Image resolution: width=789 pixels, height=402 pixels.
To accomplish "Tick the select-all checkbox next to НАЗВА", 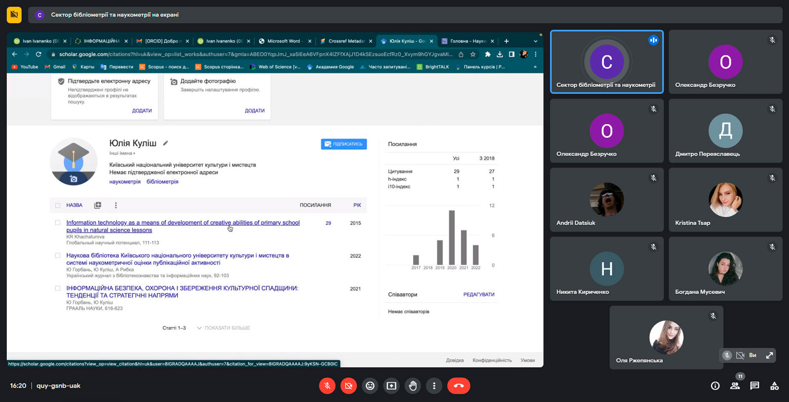I will pyautogui.click(x=58, y=205).
